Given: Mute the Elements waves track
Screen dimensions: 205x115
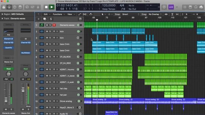Looking at the screenshot, I should [47, 25].
